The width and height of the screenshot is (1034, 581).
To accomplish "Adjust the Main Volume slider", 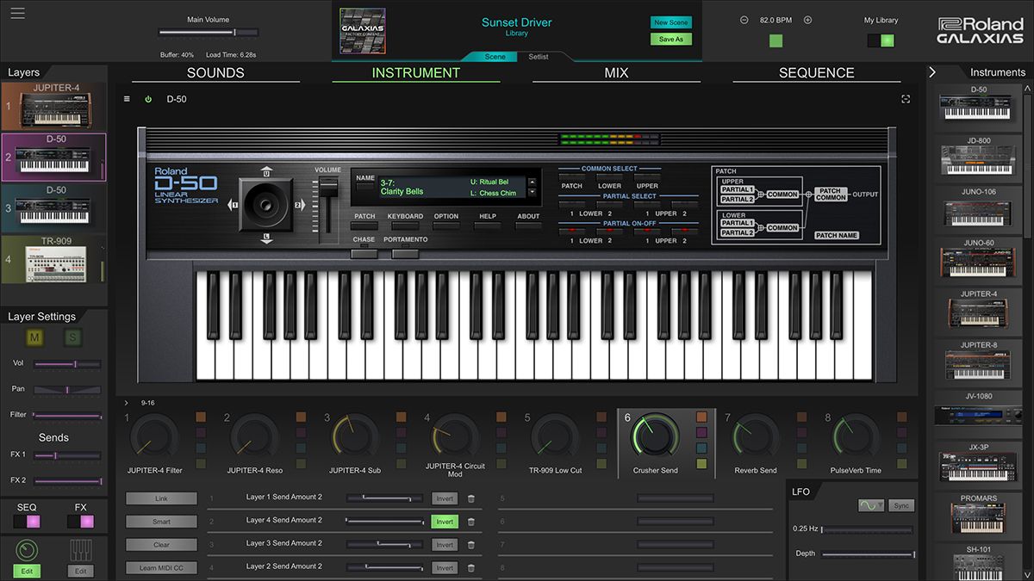I will click(209, 33).
